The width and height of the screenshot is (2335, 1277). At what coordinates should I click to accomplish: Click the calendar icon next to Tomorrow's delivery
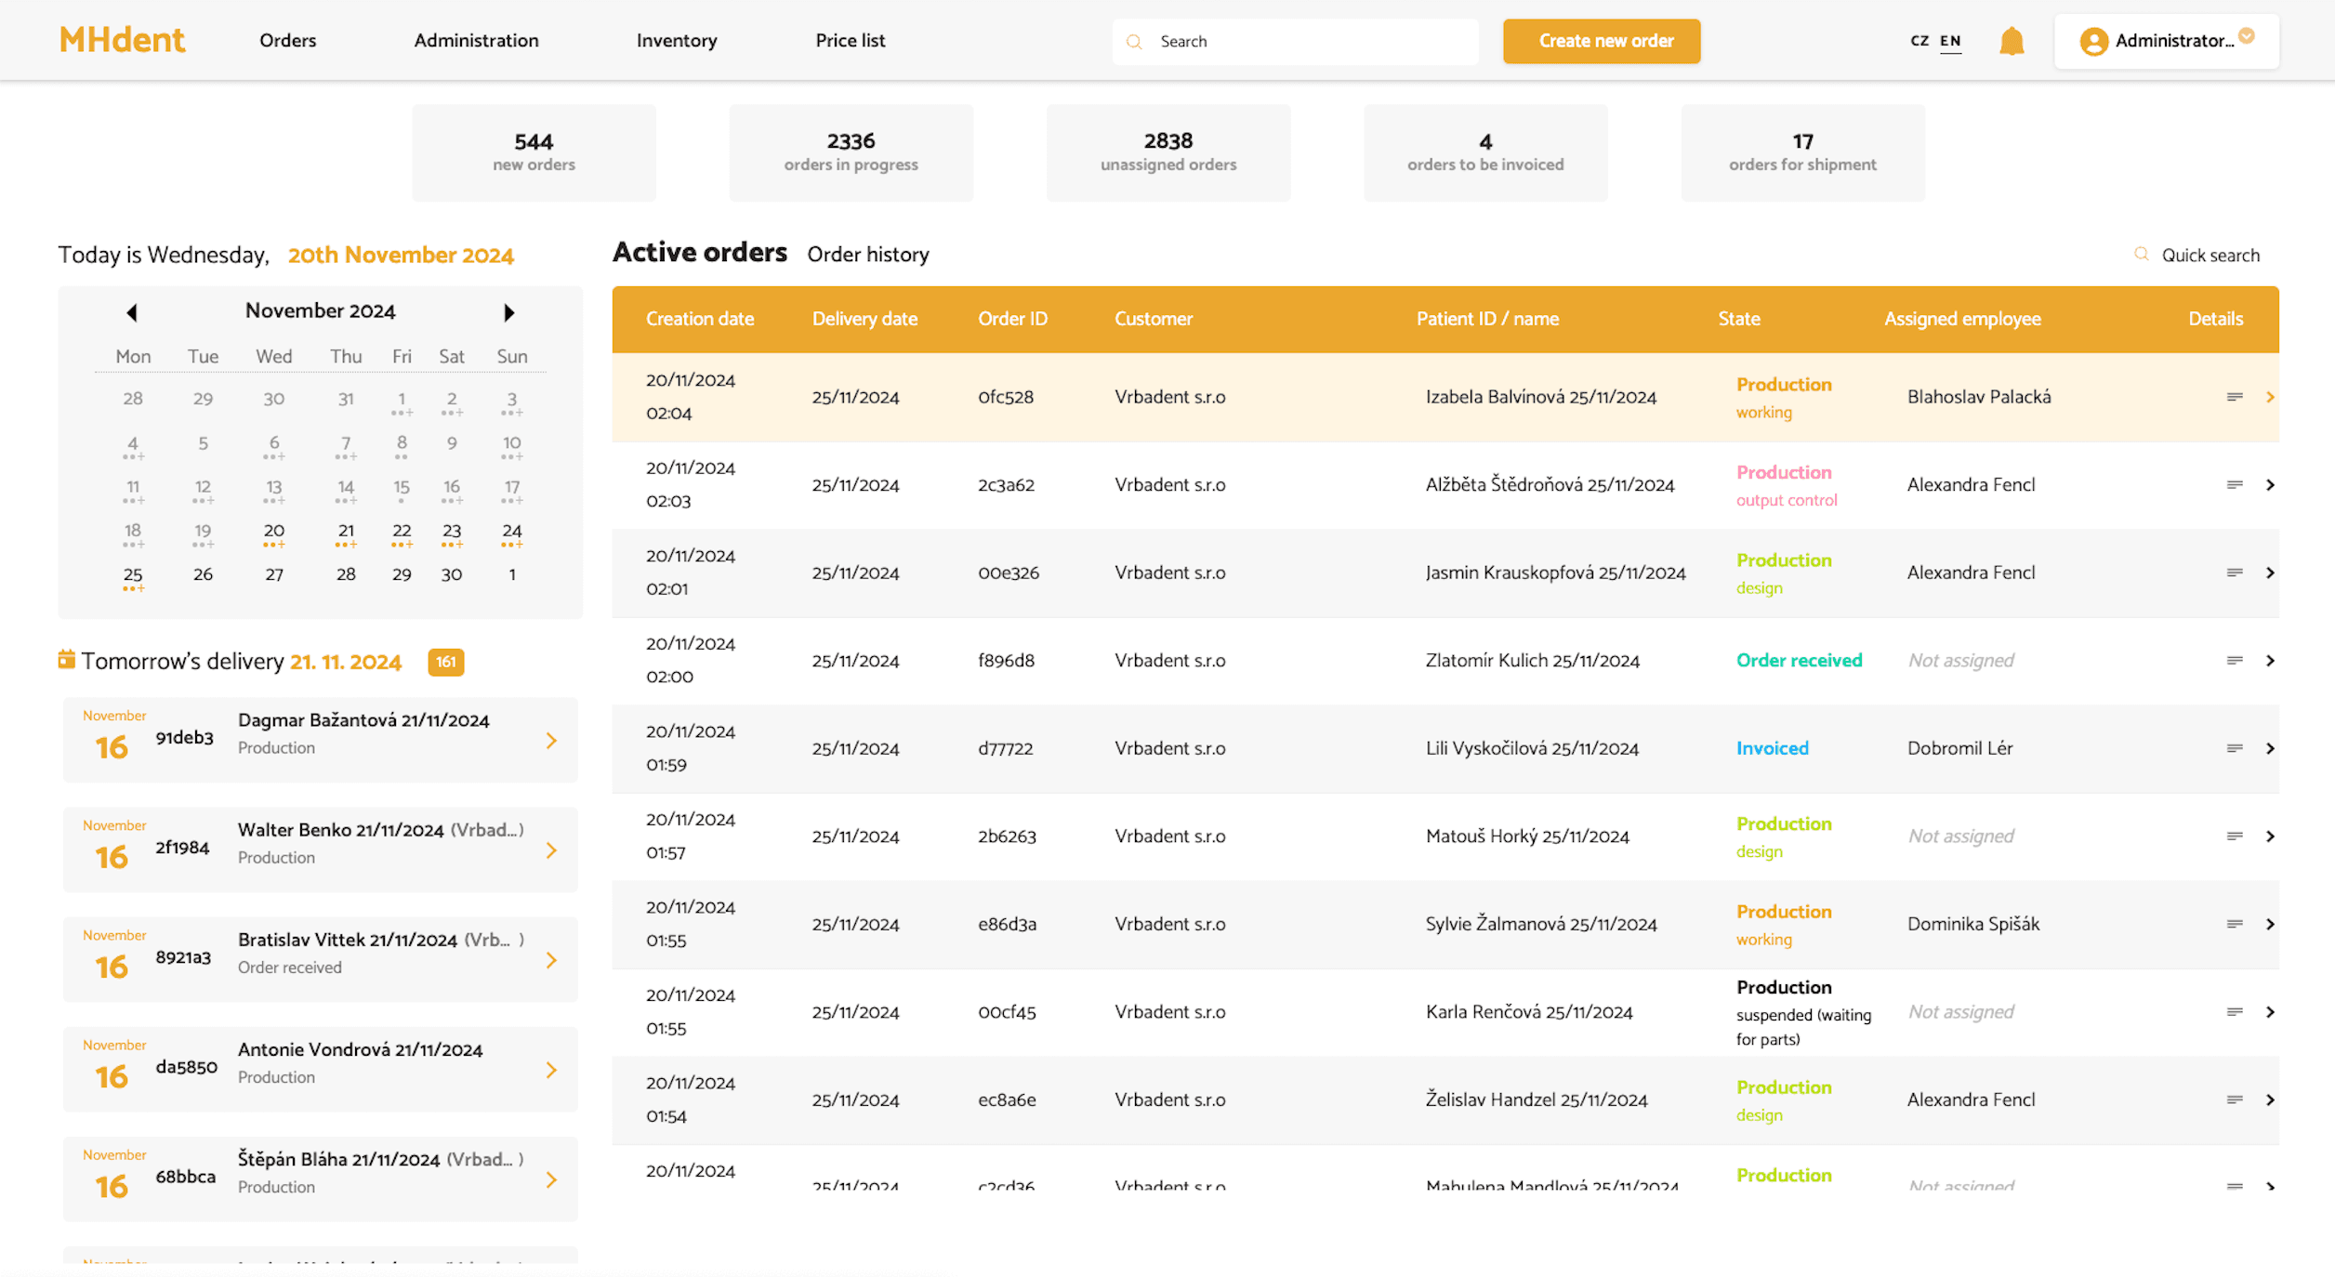[x=65, y=659]
